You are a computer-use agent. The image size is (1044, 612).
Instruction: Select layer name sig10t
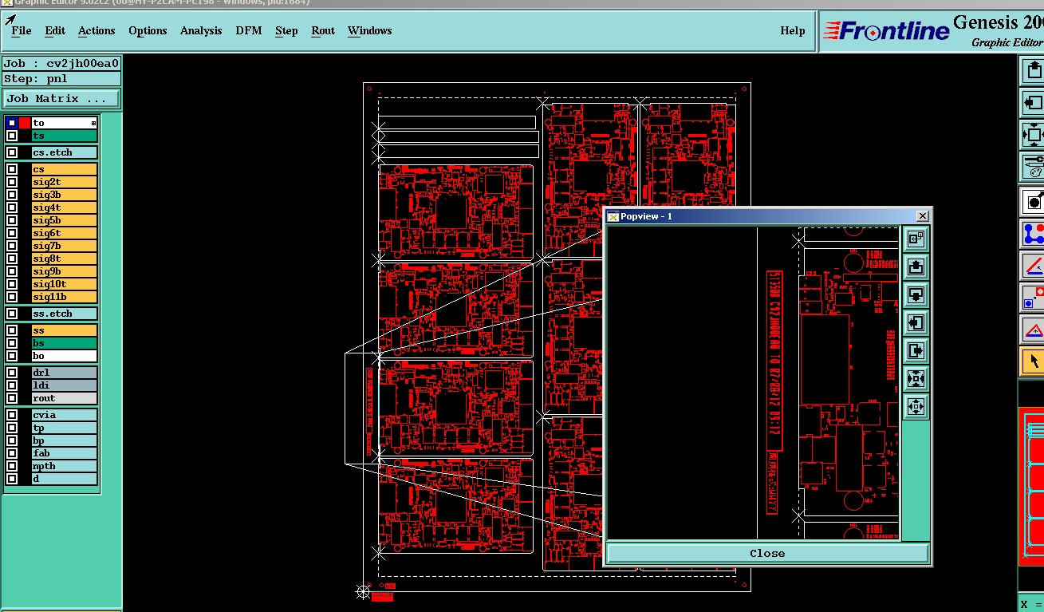pyautogui.click(x=65, y=284)
